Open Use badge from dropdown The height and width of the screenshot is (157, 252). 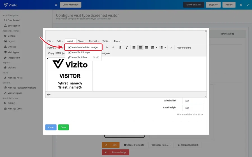(161, 145)
